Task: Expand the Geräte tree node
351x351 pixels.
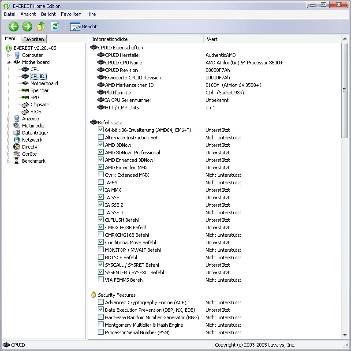Action: (8, 154)
